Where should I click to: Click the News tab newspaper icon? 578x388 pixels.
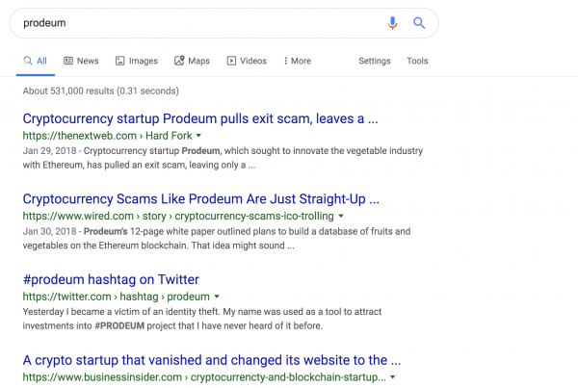tap(68, 61)
